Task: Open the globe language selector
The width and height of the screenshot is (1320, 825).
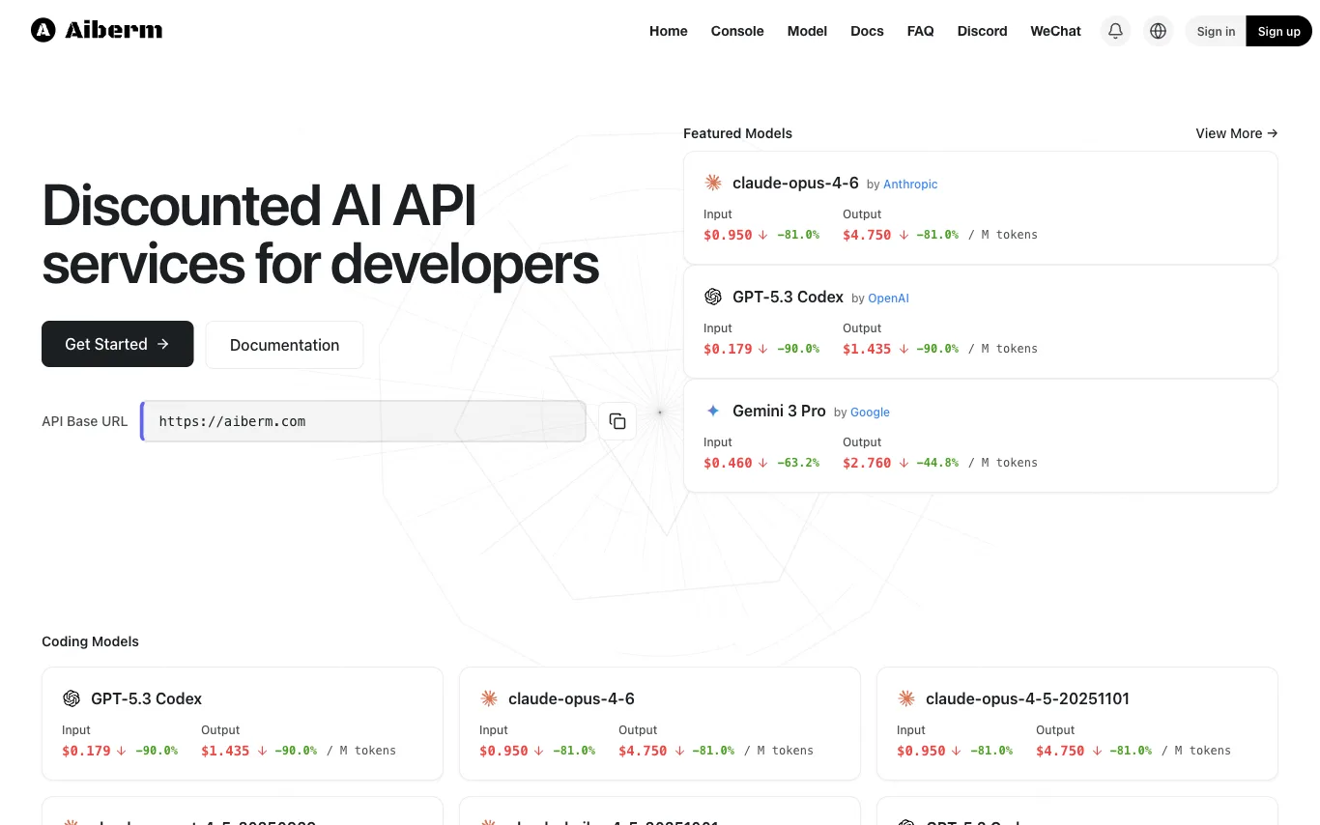Action: coord(1158,31)
